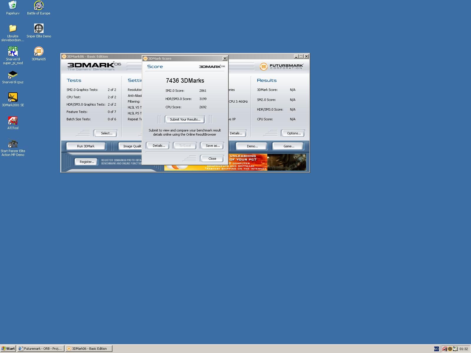This screenshot has height=353, width=471.
Task: Click the ATI tray icon in system tray
Action: [x=445, y=349]
